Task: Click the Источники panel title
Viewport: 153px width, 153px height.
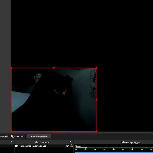Action: pos(42,142)
